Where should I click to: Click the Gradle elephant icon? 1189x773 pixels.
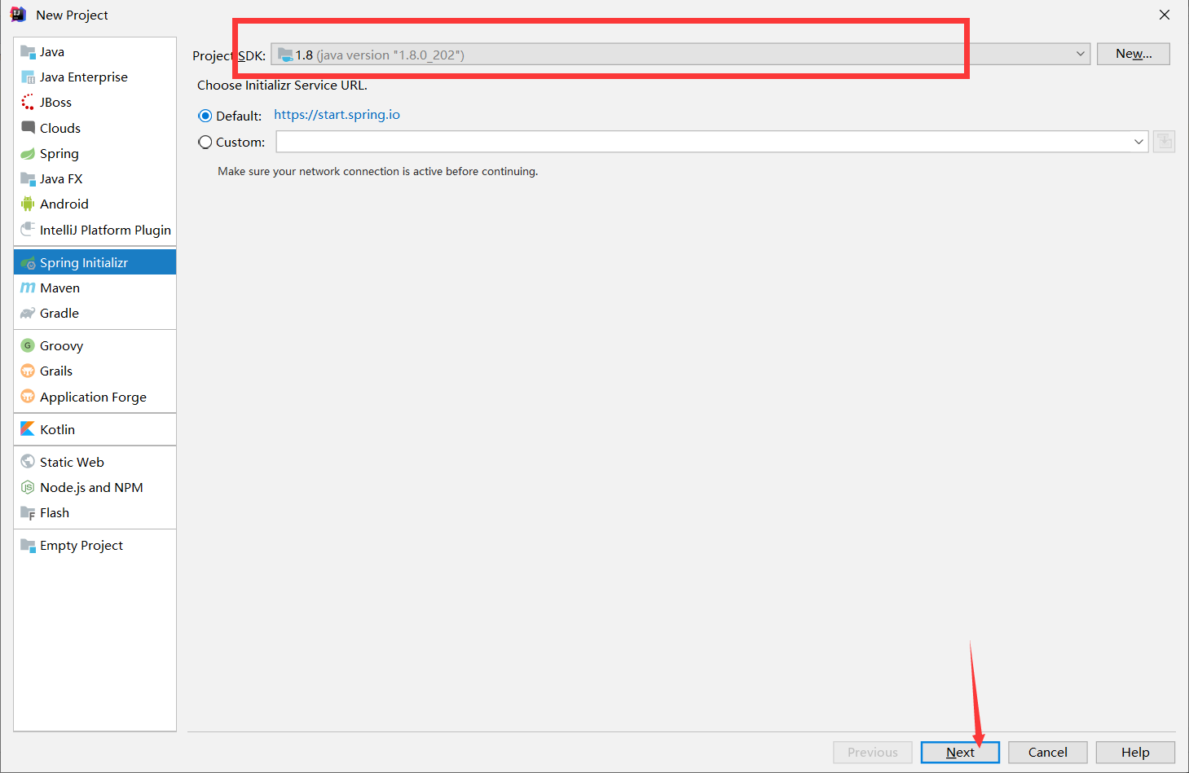point(28,314)
